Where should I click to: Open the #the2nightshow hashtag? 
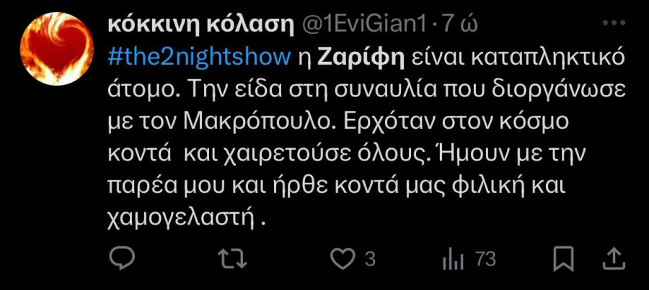pos(199,59)
